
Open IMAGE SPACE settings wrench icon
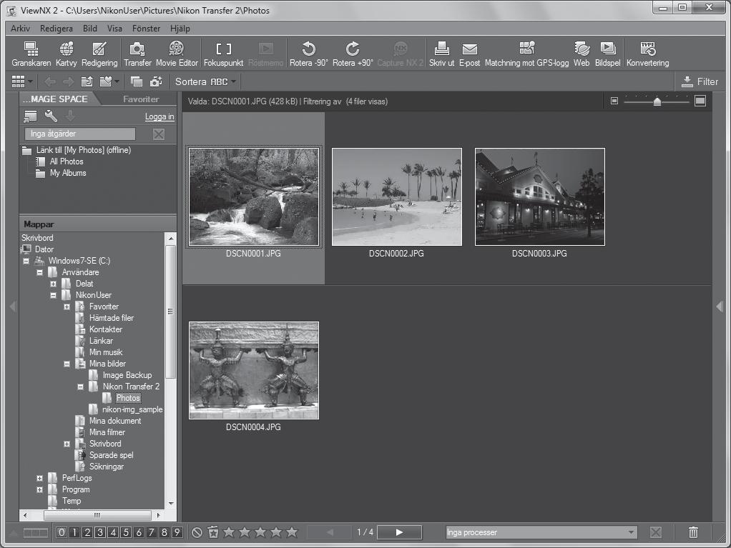point(51,116)
